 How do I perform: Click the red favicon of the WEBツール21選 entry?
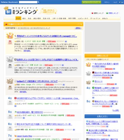[x=15, y=98]
